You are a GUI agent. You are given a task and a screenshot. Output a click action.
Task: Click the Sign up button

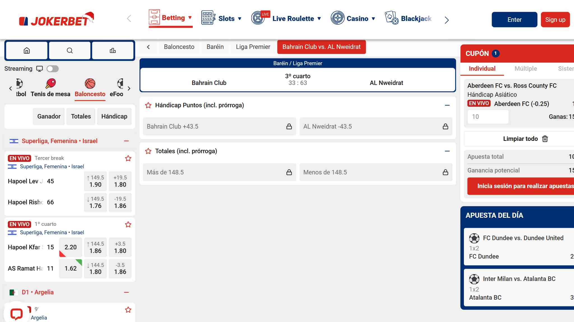click(x=556, y=19)
